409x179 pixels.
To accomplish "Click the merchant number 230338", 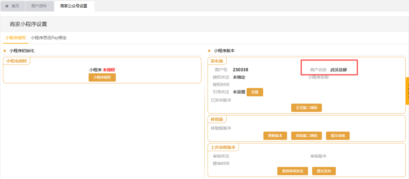I will tap(240, 70).
